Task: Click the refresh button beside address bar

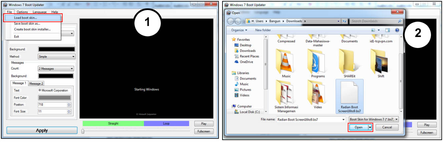Action: [344, 21]
